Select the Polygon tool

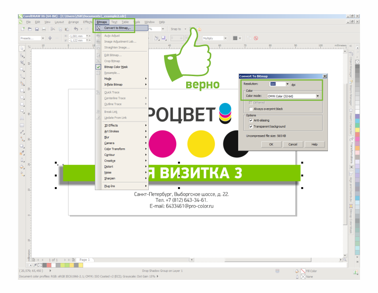[22, 104]
